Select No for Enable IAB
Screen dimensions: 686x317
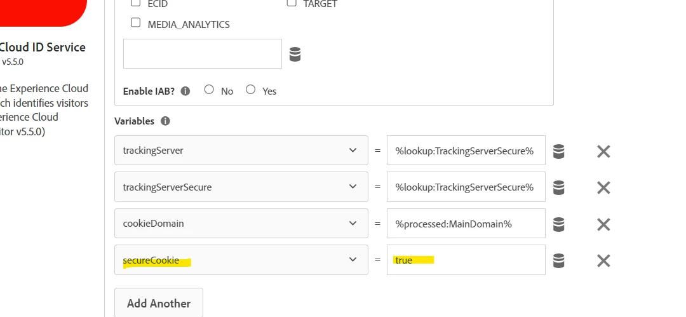click(209, 90)
